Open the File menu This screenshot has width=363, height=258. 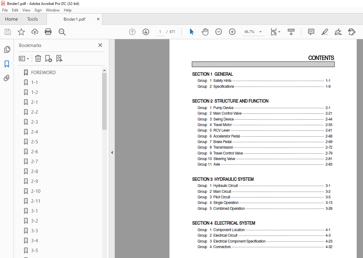click(5, 10)
